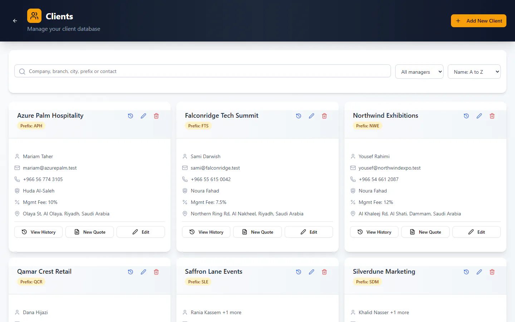The height and width of the screenshot is (322, 515).
Task: Open history icon for Saffron Lane Events
Action: click(299, 272)
